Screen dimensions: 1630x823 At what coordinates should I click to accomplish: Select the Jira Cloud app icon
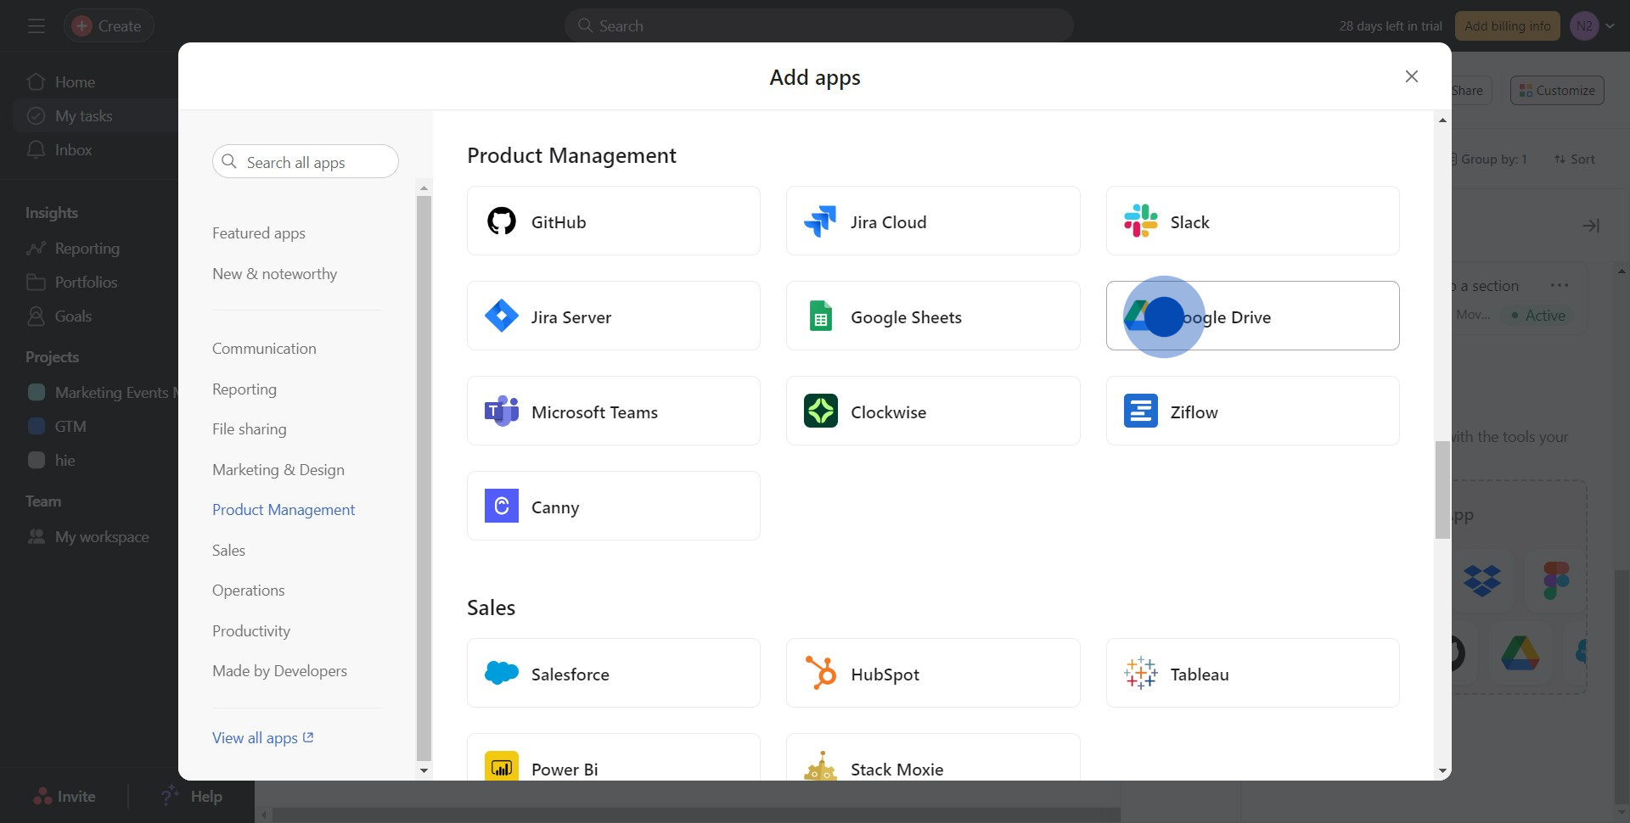click(x=820, y=221)
